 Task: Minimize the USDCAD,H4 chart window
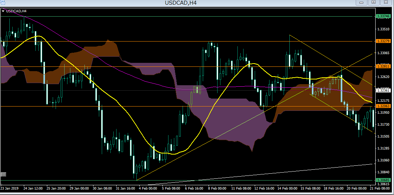(362, 2)
